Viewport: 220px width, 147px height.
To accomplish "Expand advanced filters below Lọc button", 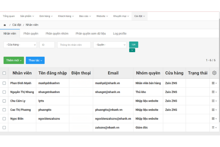I will (132, 50).
